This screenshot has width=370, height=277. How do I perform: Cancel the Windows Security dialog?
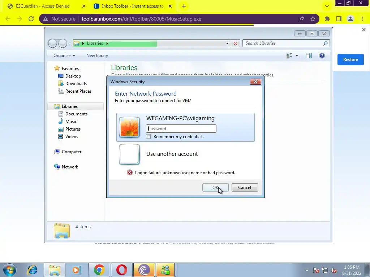(245, 188)
